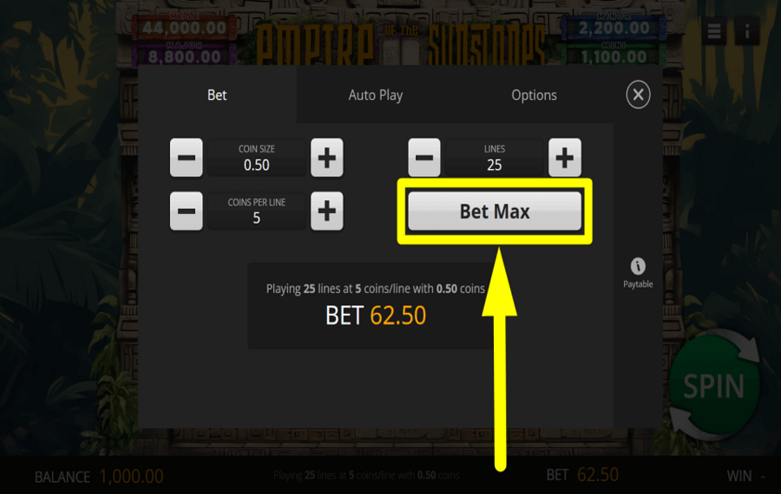
Task: Click the Coins Per Line value
Action: point(257,211)
